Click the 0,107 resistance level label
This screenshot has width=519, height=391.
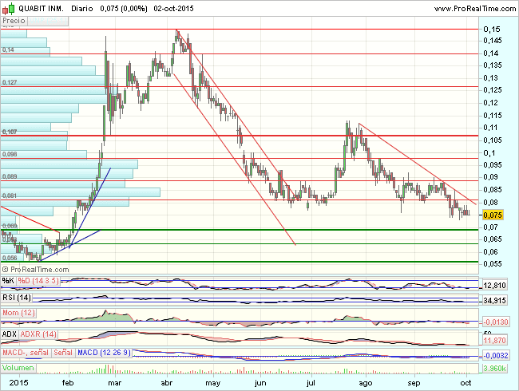coord(10,132)
